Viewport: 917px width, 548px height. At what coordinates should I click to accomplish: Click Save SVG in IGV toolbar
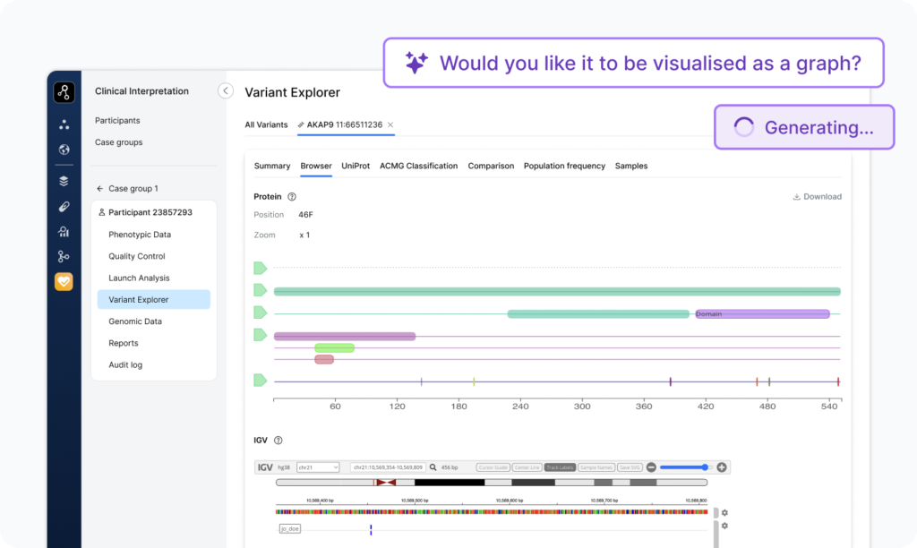[x=630, y=467]
